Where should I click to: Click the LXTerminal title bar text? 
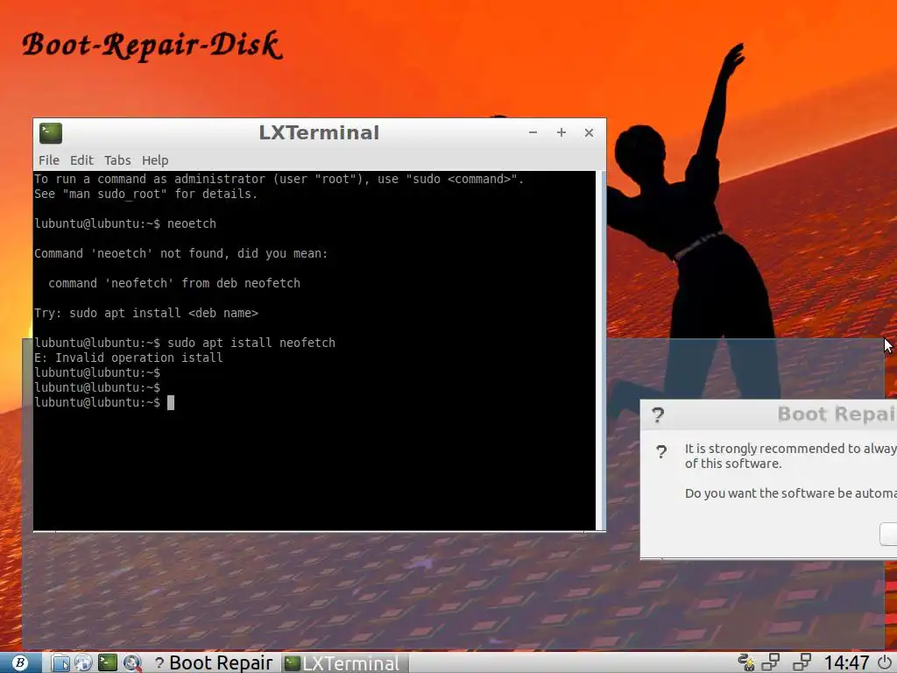click(x=319, y=133)
